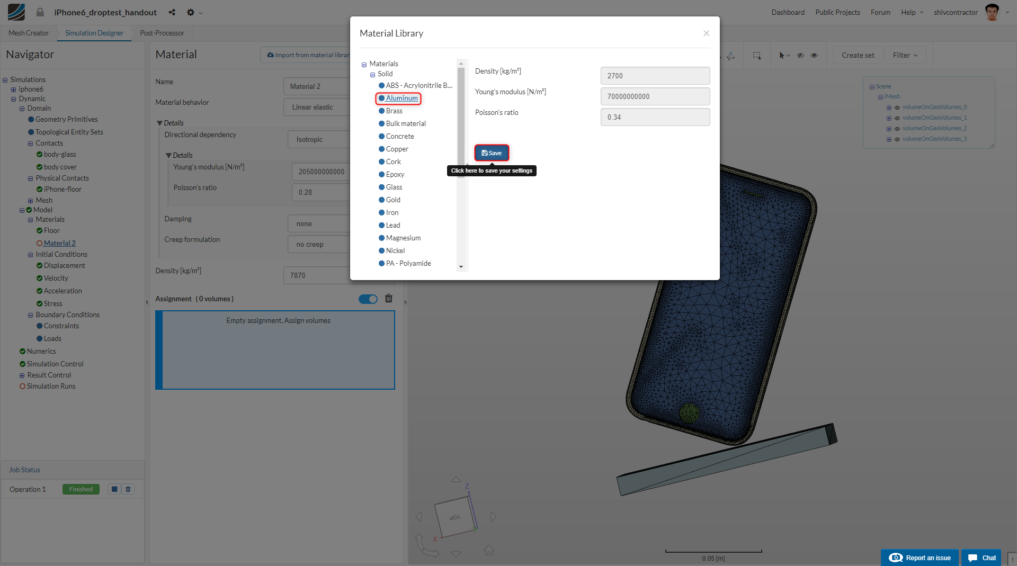This screenshot has height=566, width=1017.
Task: Open the project share icon
Action: click(x=172, y=12)
